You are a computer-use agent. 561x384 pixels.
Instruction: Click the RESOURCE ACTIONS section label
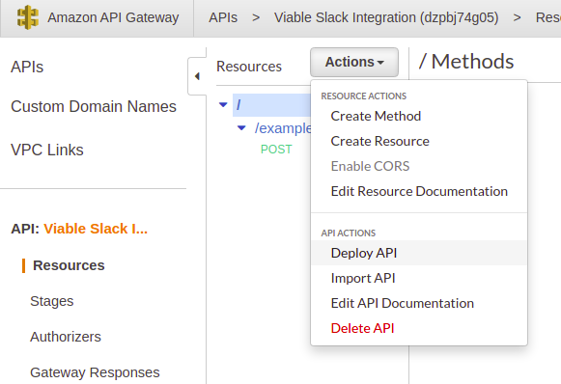coord(363,96)
